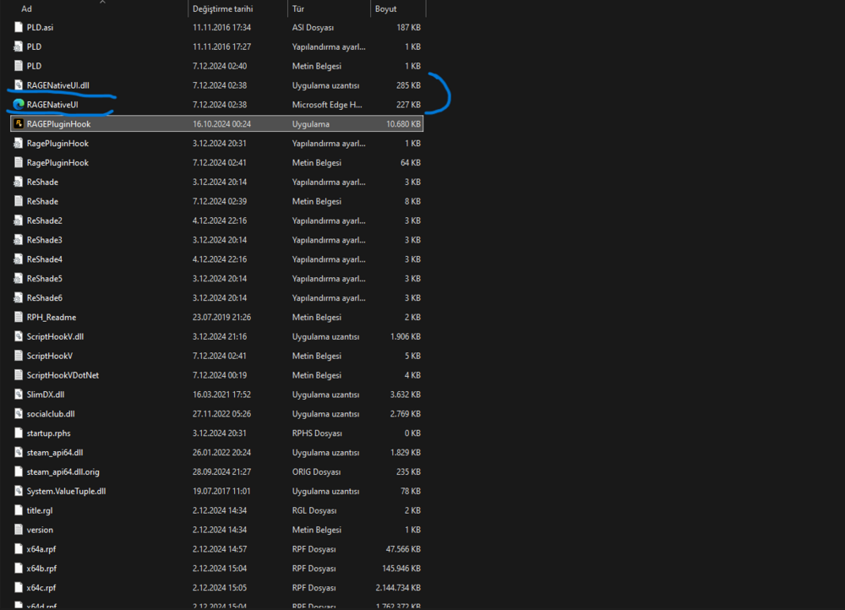845x610 pixels.
Task: Click the version text file icon
Action: 19,530
